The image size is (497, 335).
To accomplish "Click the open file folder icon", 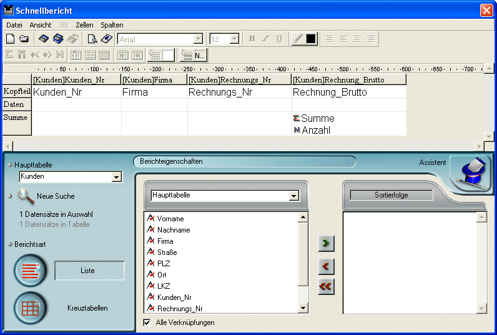I will pos(24,39).
